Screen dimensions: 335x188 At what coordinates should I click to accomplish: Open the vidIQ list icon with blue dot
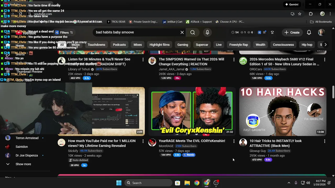pyautogui.click(x=264, y=32)
